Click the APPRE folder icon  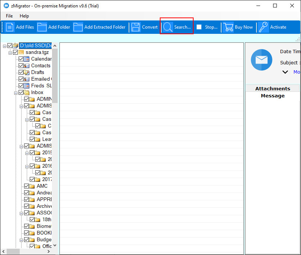pos(32,200)
